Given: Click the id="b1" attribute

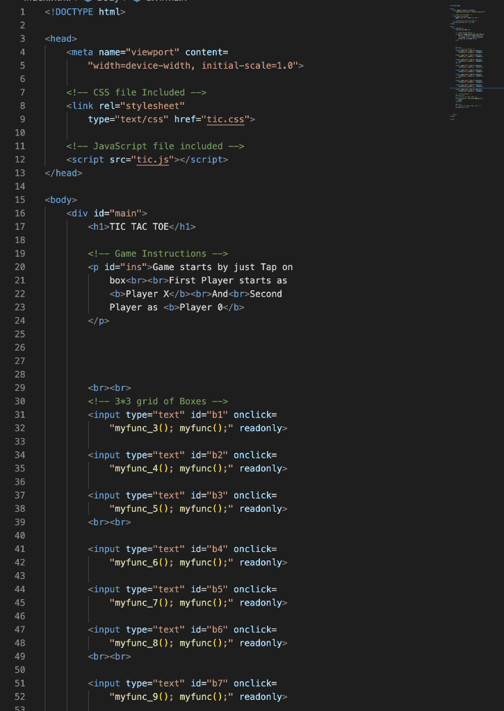Looking at the screenshot, I should 209,415.
